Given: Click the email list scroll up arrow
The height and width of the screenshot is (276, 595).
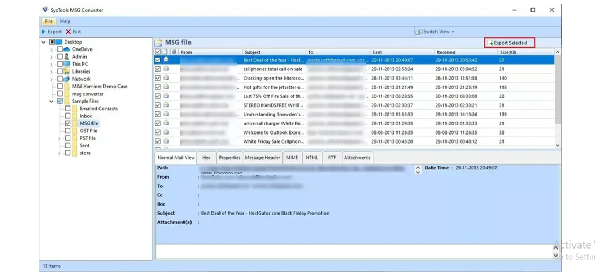Looking at the screenshot, I should 557,52.
